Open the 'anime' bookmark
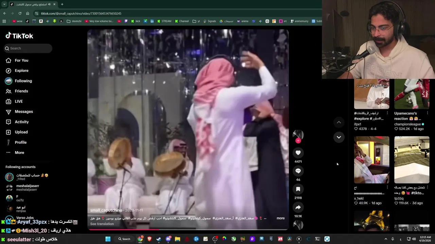The height and width of the screenshot is (244, 435). tap(243, 21)
